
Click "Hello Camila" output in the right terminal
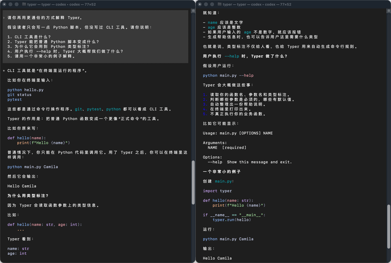coord(217,258)
